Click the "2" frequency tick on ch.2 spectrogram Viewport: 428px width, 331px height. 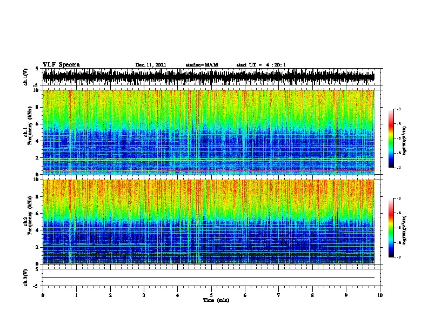38,247
